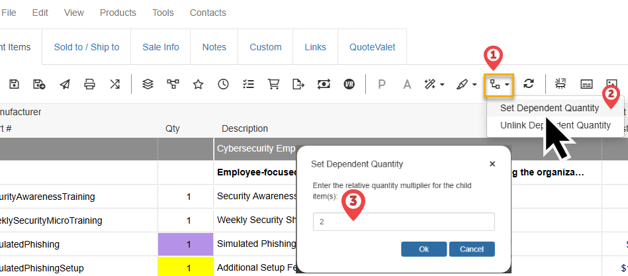
Task: Choose Unlink Dependent Quantity menu option
Action: tap(555, 125)
